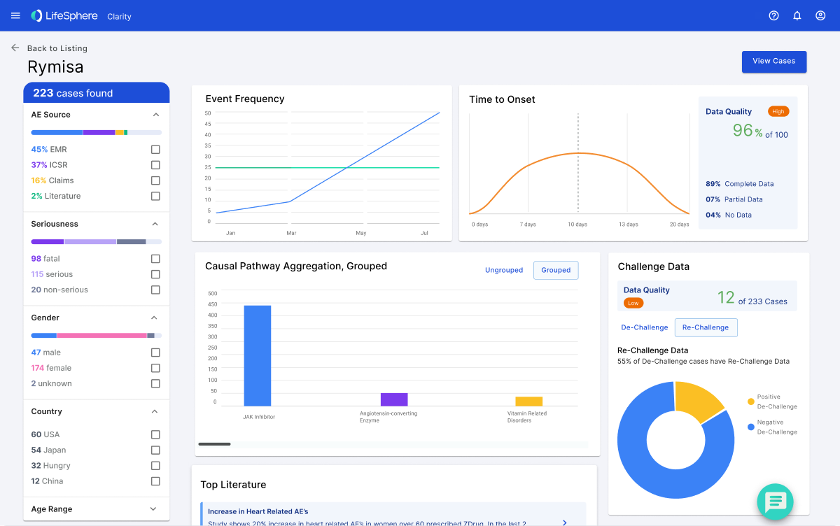Check the non-serious checkbox
The width and height of the screenshot is (840, 526).
point(155,290)
